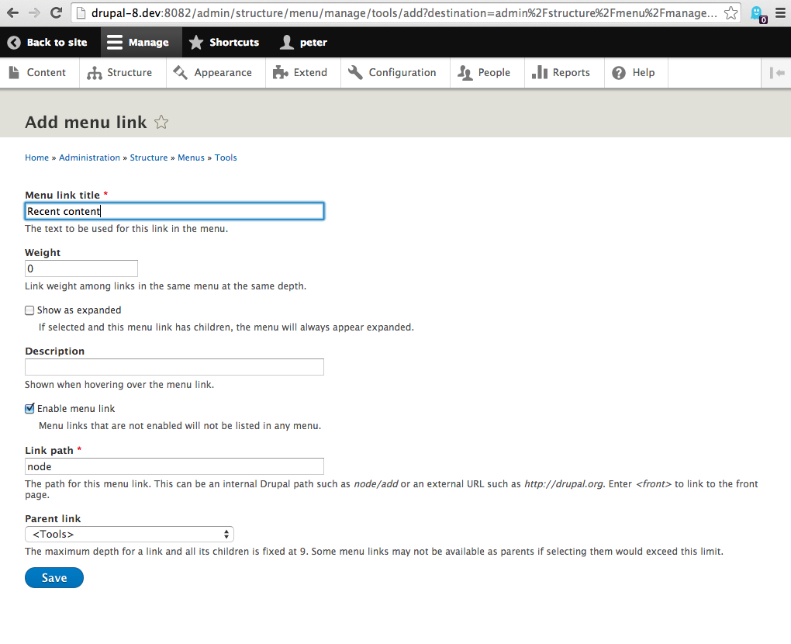Viewport: 791px width, 644px height.
Task: Click Back to site text link
Action: [x=57, y=43]
